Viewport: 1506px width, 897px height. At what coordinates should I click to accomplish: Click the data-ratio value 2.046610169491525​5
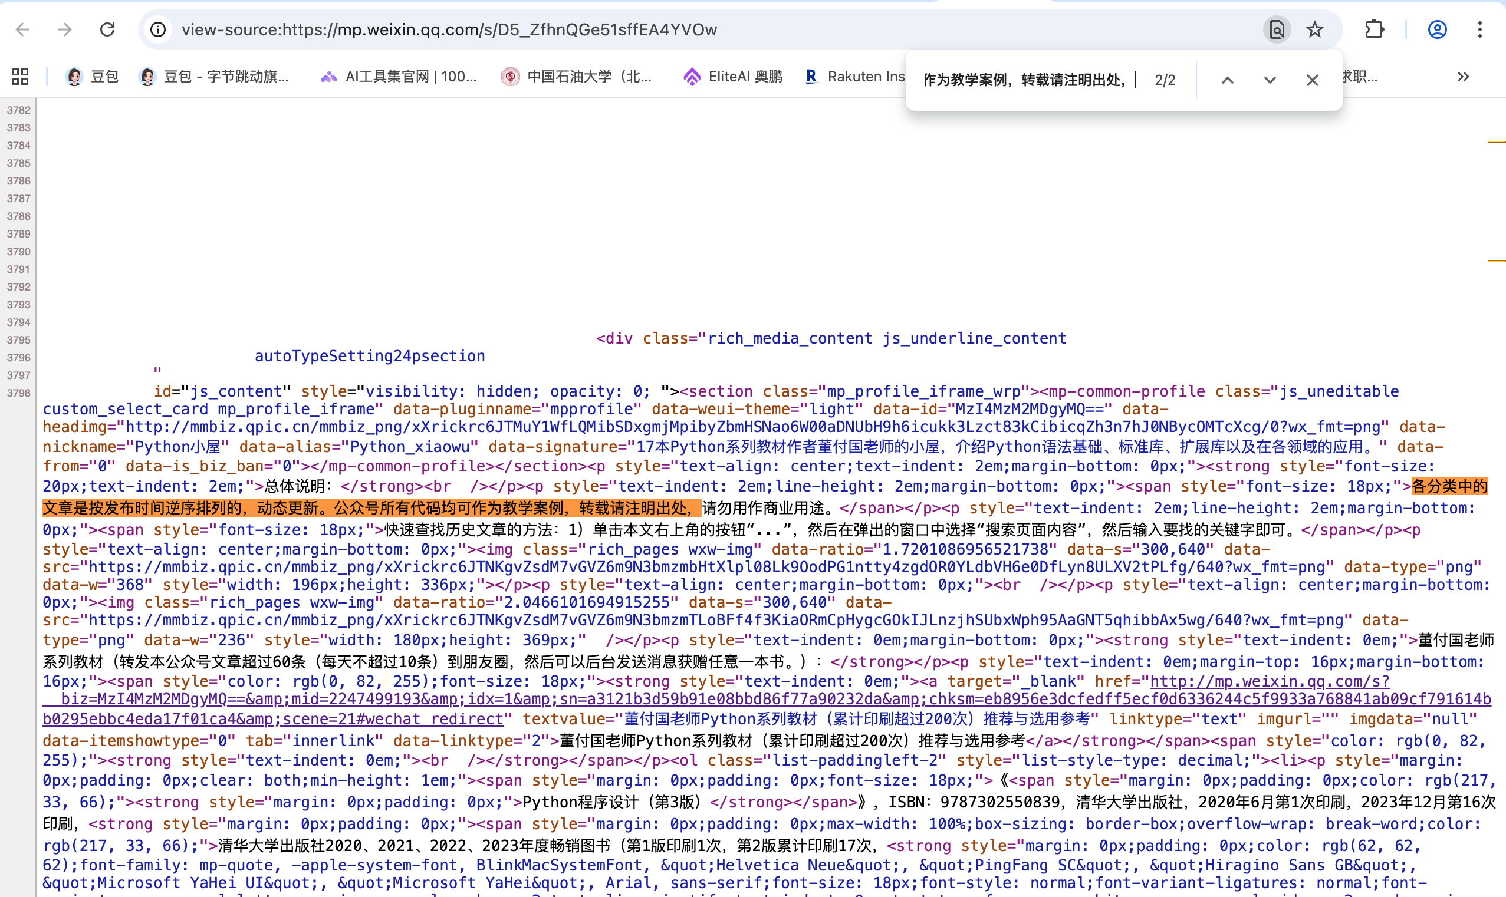[587, 603]
